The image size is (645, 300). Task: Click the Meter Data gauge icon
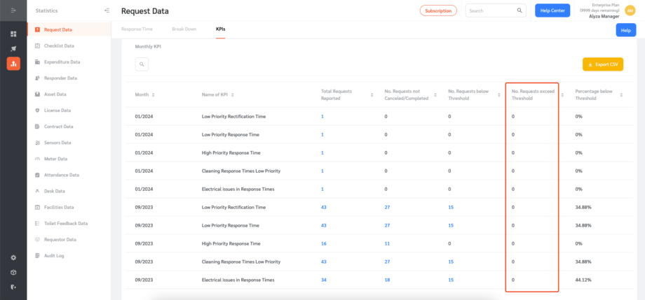click(x=37, y=159)
